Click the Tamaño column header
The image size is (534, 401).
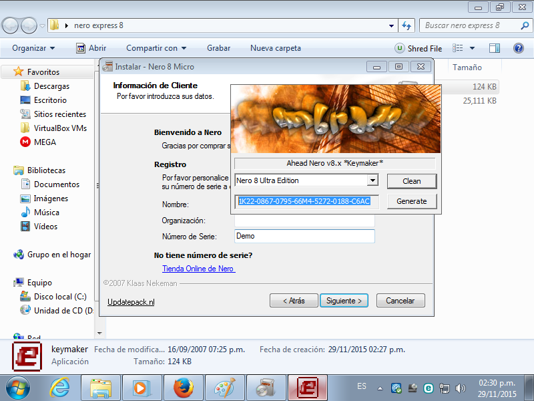(x=467, y=68)
